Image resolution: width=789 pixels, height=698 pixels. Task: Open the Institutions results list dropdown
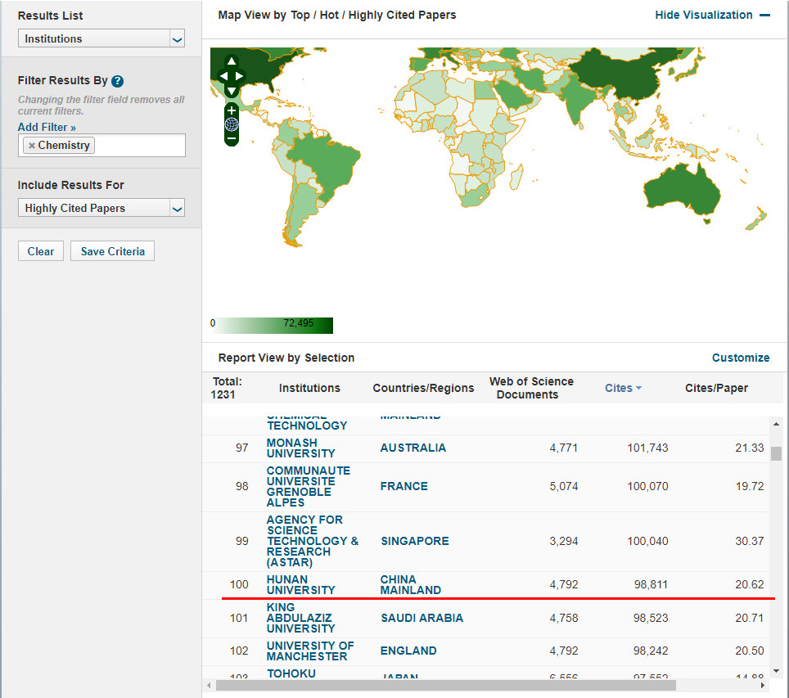coord(101,38)
